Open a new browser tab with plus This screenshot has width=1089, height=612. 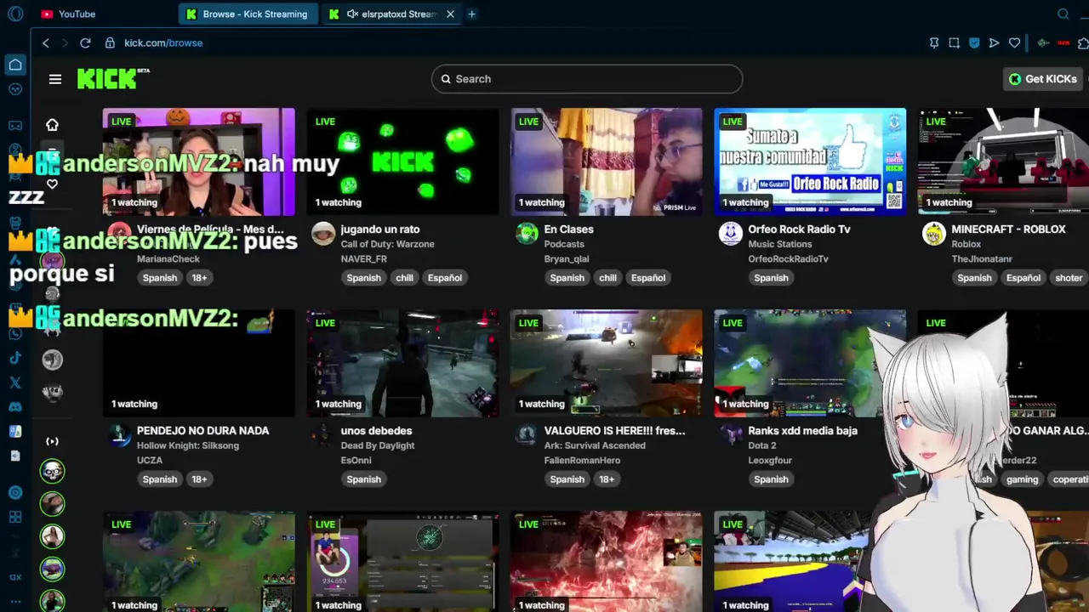471,14
